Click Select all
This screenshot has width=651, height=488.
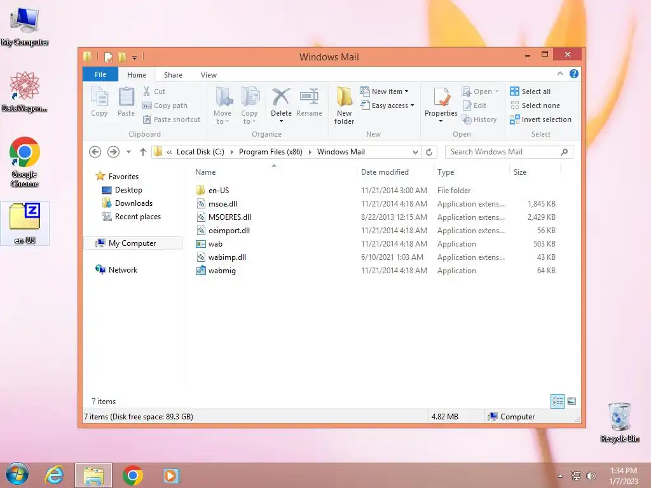[531, 91]
